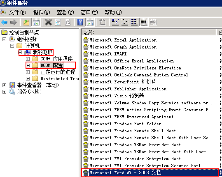Expand the 服务(本地) node
The image size is (222, 177).
point(5,92)
